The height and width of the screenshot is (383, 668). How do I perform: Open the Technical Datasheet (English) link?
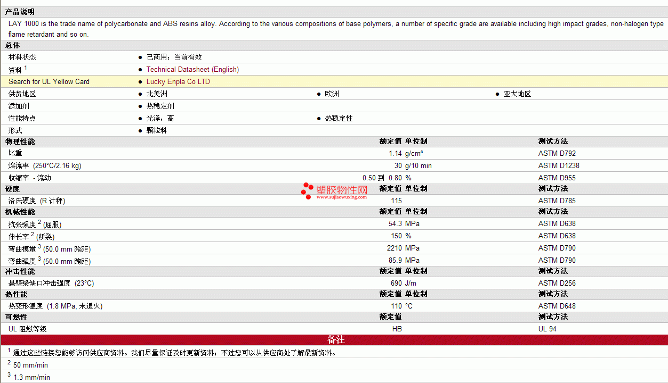pyautogui.click(x=192, y=70)
